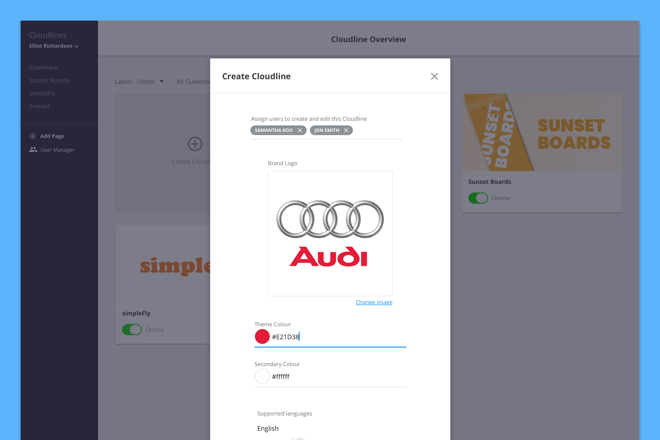Screen dimensions: 660x440
Task: Click the English language label
Action: [268, 428]
